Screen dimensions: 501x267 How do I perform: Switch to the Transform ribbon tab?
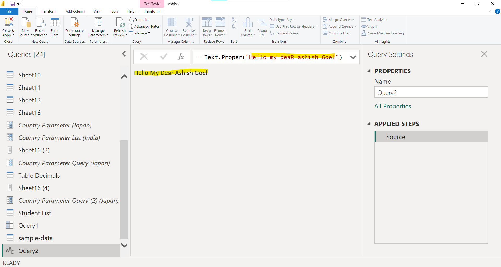click(x=49, y=11)
